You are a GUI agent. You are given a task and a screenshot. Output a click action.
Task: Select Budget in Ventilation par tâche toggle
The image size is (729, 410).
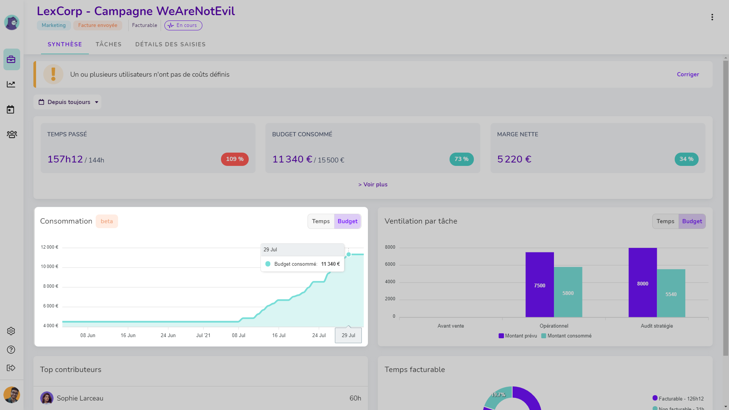[692, 221]
